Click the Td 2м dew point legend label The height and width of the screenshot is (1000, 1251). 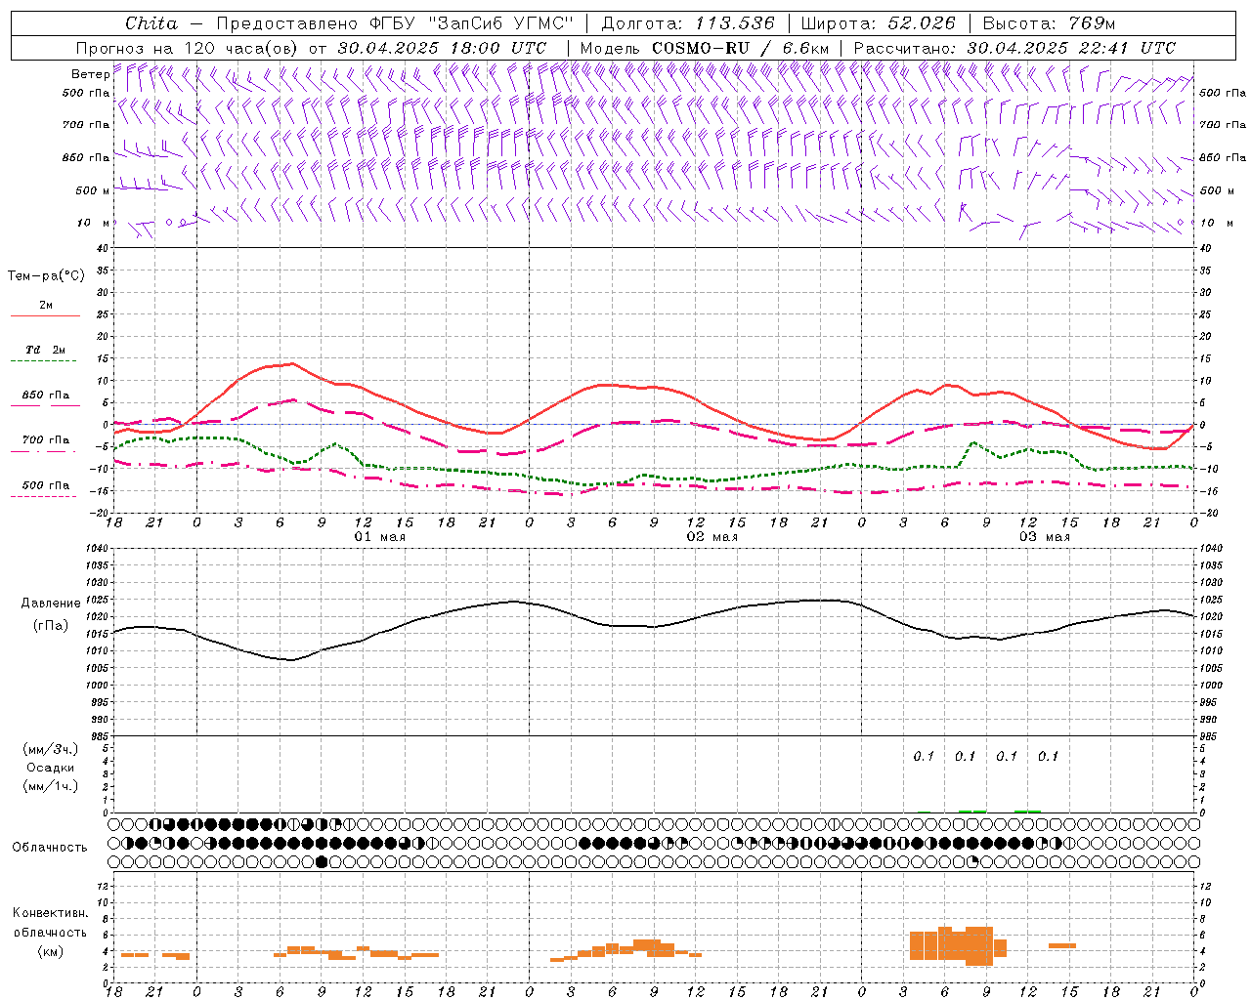(45, 350)
